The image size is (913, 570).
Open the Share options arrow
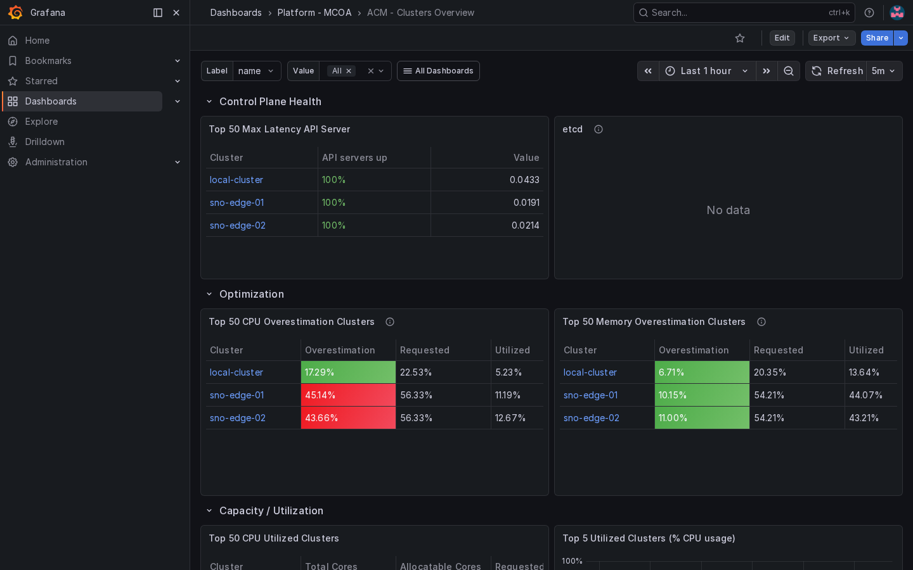click(x=901, y=38)
